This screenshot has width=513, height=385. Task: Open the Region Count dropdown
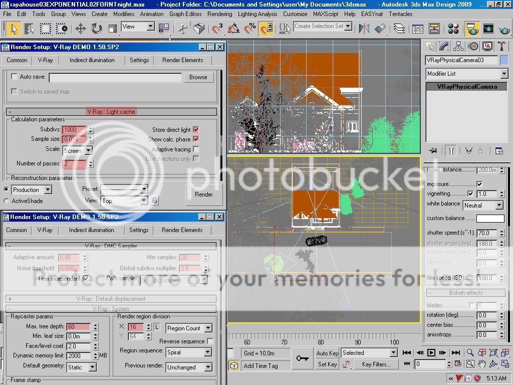[x=189, y=328]
